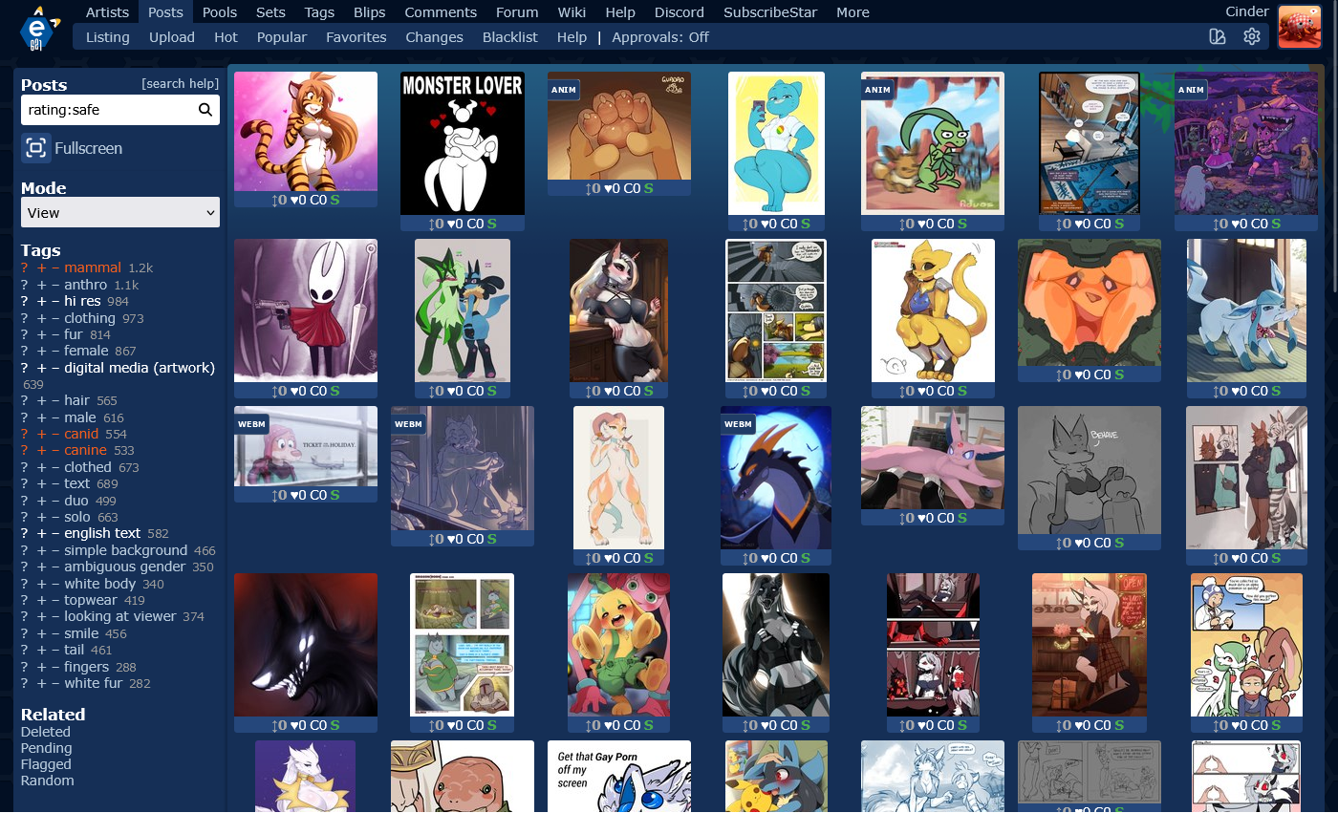This screenshot has width=1338, height=813.
Task: Click plus next to english text tag
Action: [41, 533]
